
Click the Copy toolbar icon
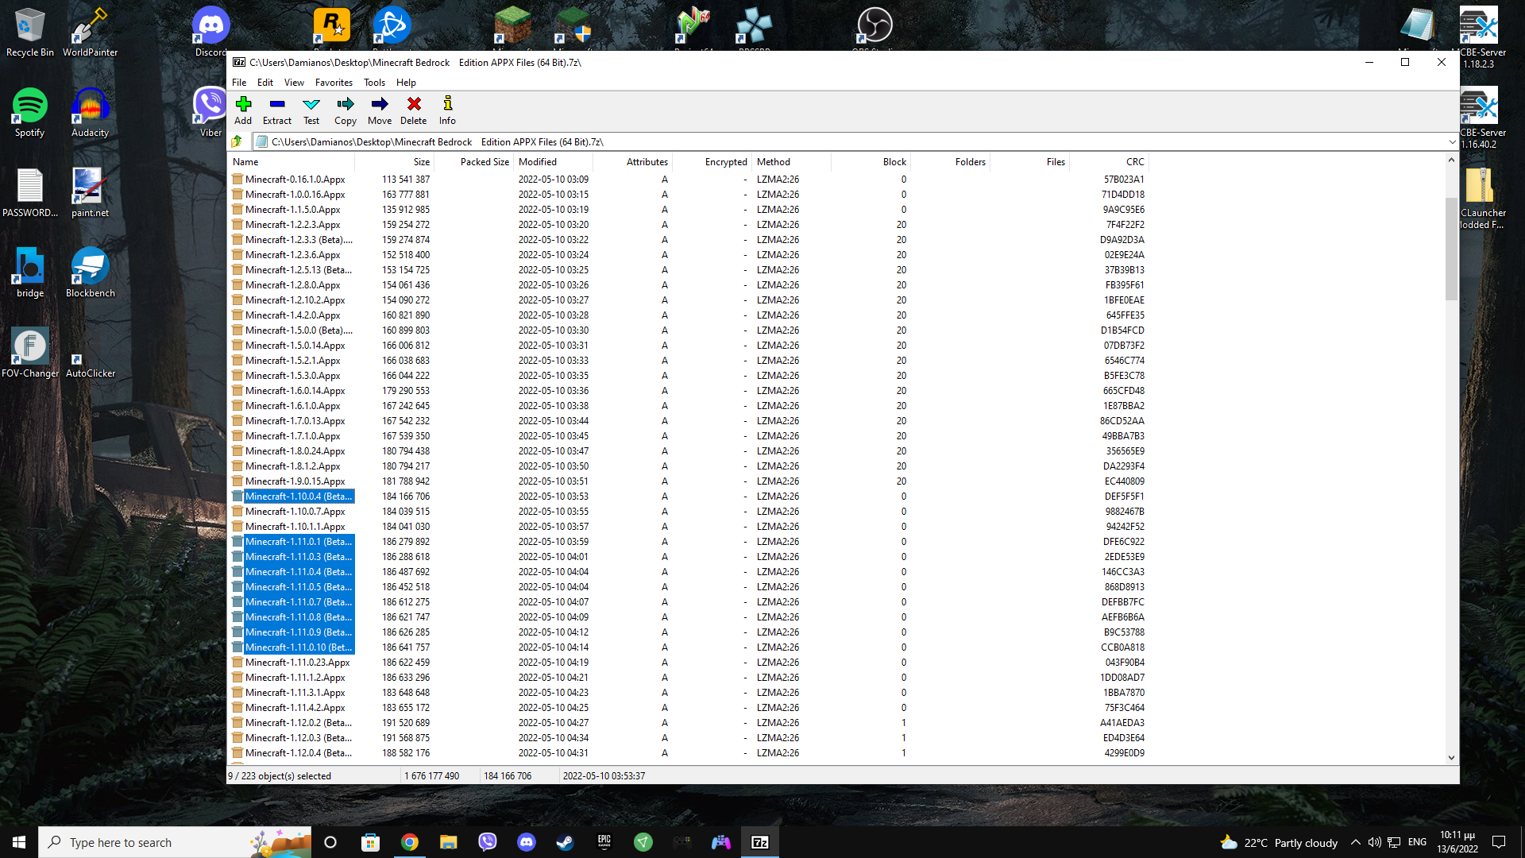pos(345,110)
